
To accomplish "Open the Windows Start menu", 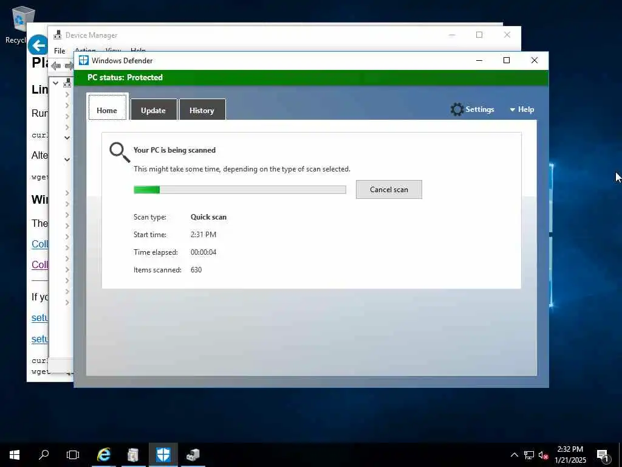I will coord(15,455).
